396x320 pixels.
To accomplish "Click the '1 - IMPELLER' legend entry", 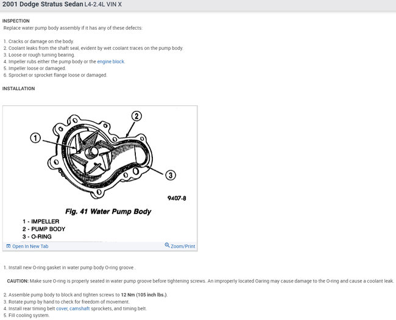I will (x=41, y=221).
